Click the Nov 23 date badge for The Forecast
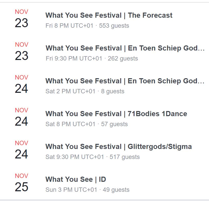The image size is (209, 201). coord(22,19)
